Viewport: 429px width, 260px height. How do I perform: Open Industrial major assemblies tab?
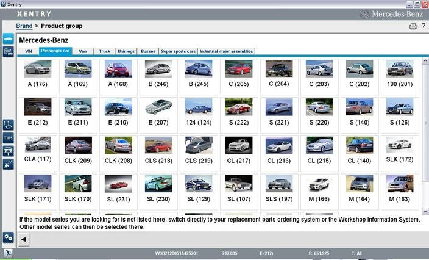[x=227, y=51]
